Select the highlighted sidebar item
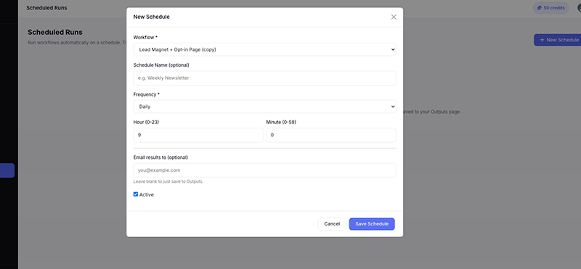Screen dimensions: 581x269 coord(7,170)
